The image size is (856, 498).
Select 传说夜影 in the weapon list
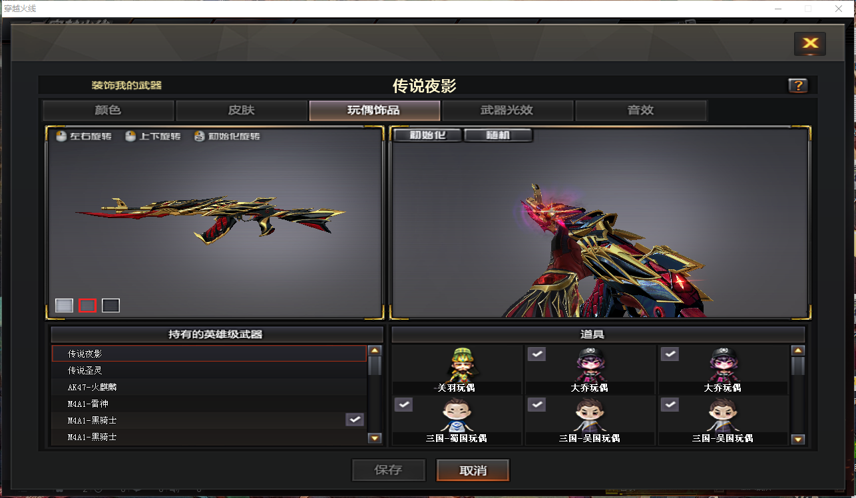pos(209,354)
